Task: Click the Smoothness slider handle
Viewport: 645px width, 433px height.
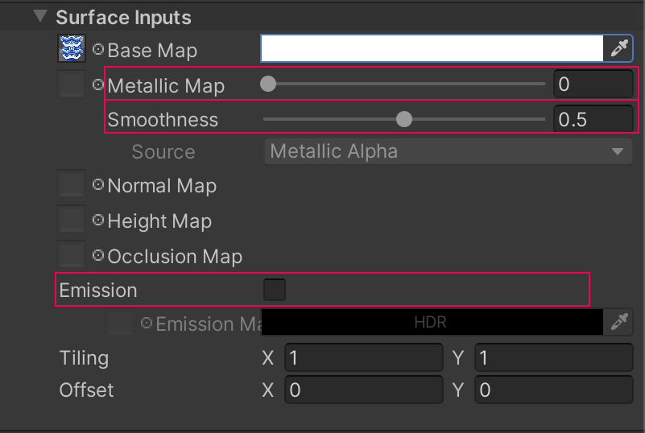Action: [x=404, y=119]
